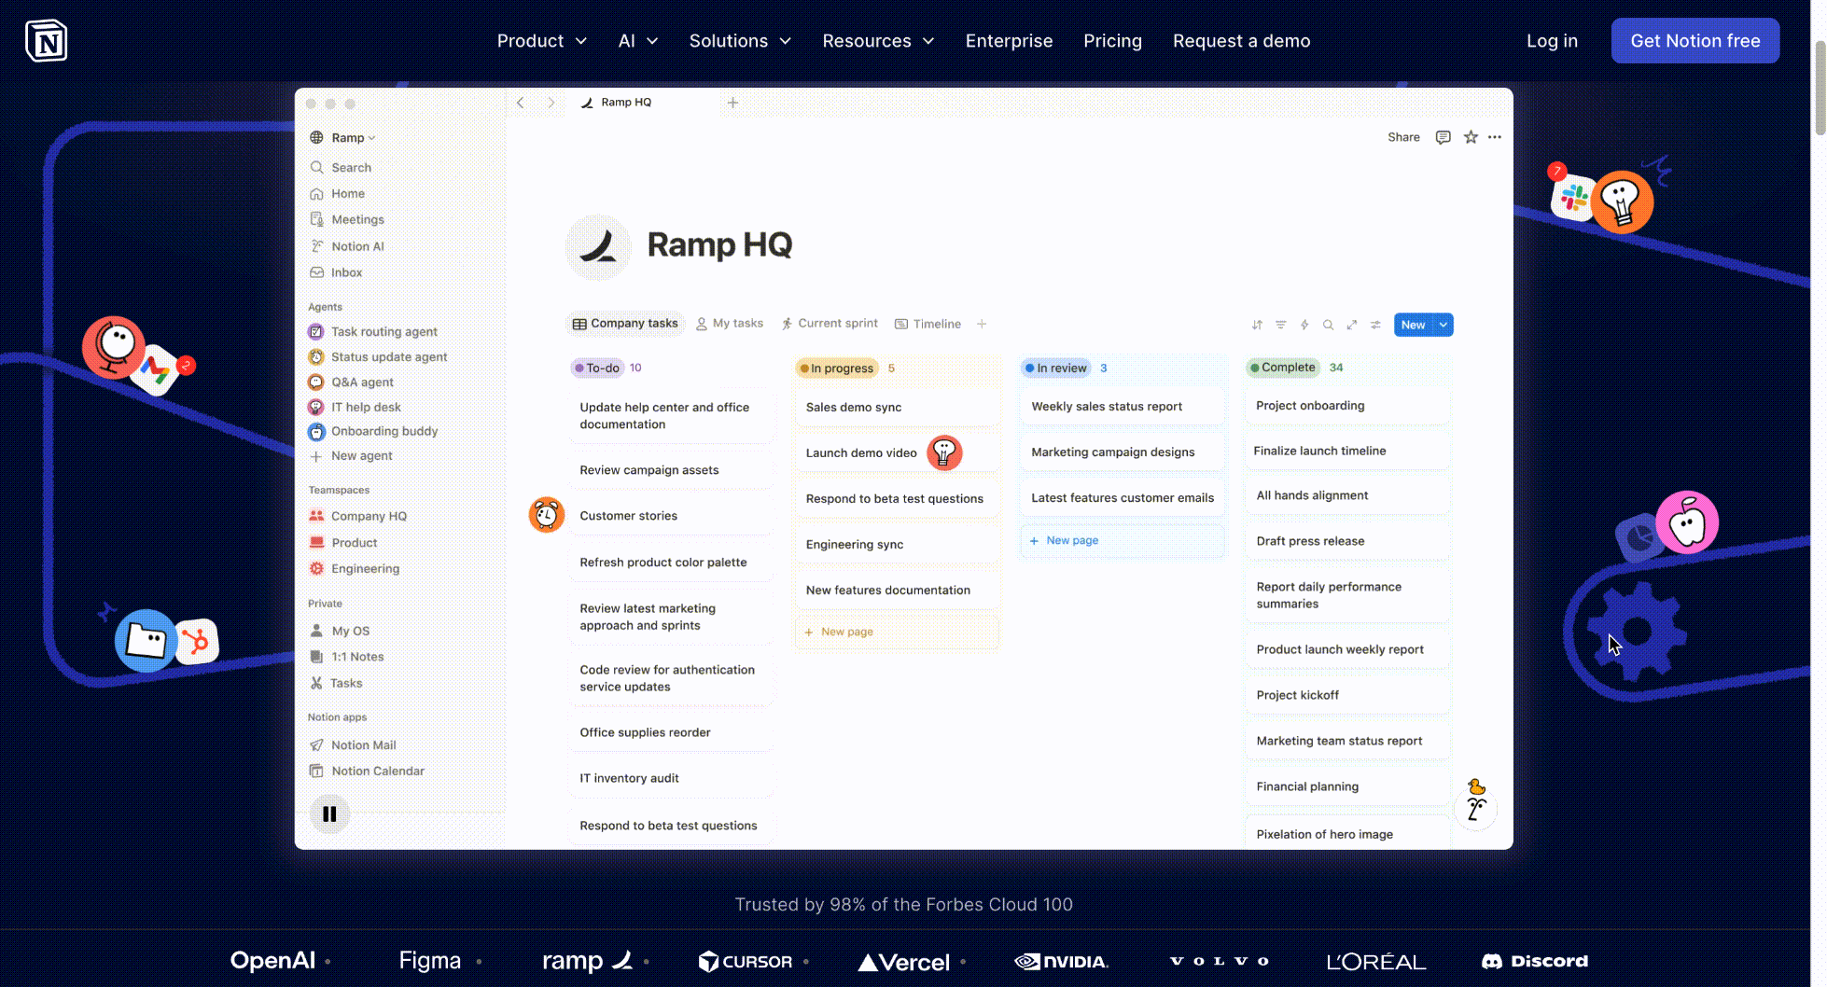Open the comments icon beside Share
The image size is (1827, 987).
(x=1443, y=137)
